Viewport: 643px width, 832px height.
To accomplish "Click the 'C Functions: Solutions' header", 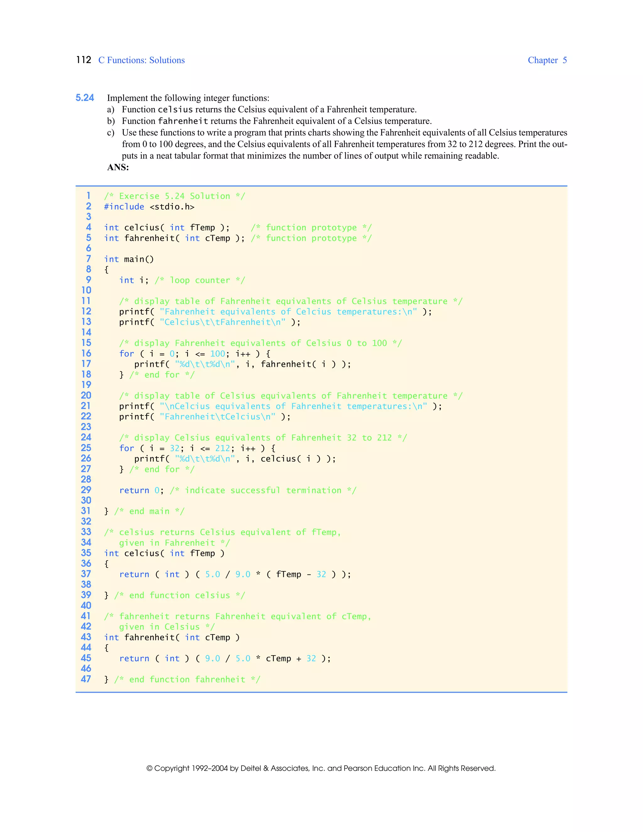I will (x=141, y=60).
